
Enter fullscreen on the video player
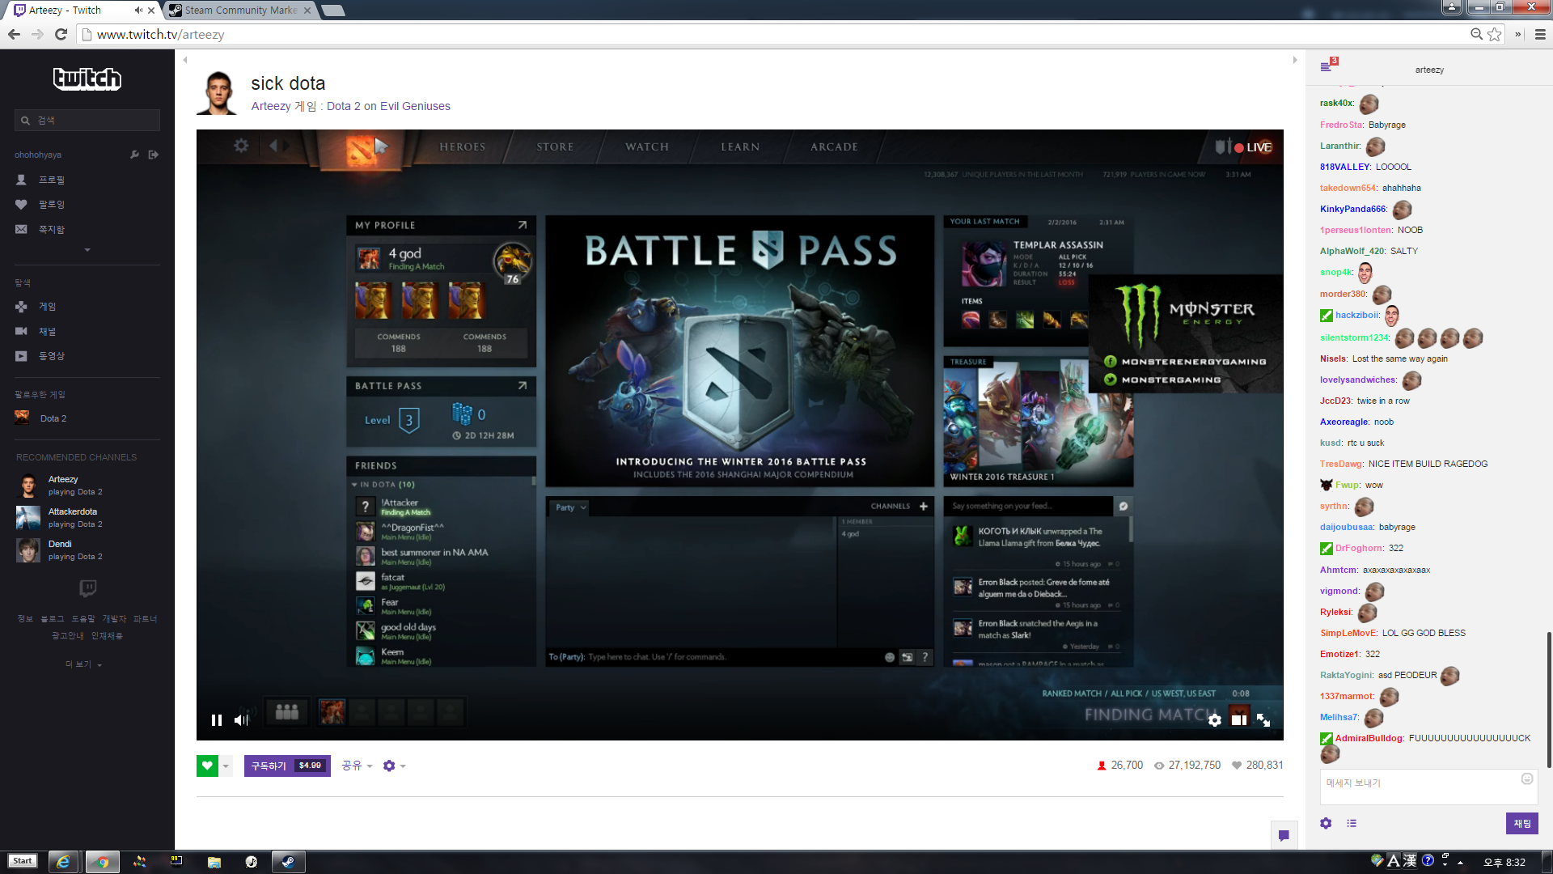click(1263, 720)
